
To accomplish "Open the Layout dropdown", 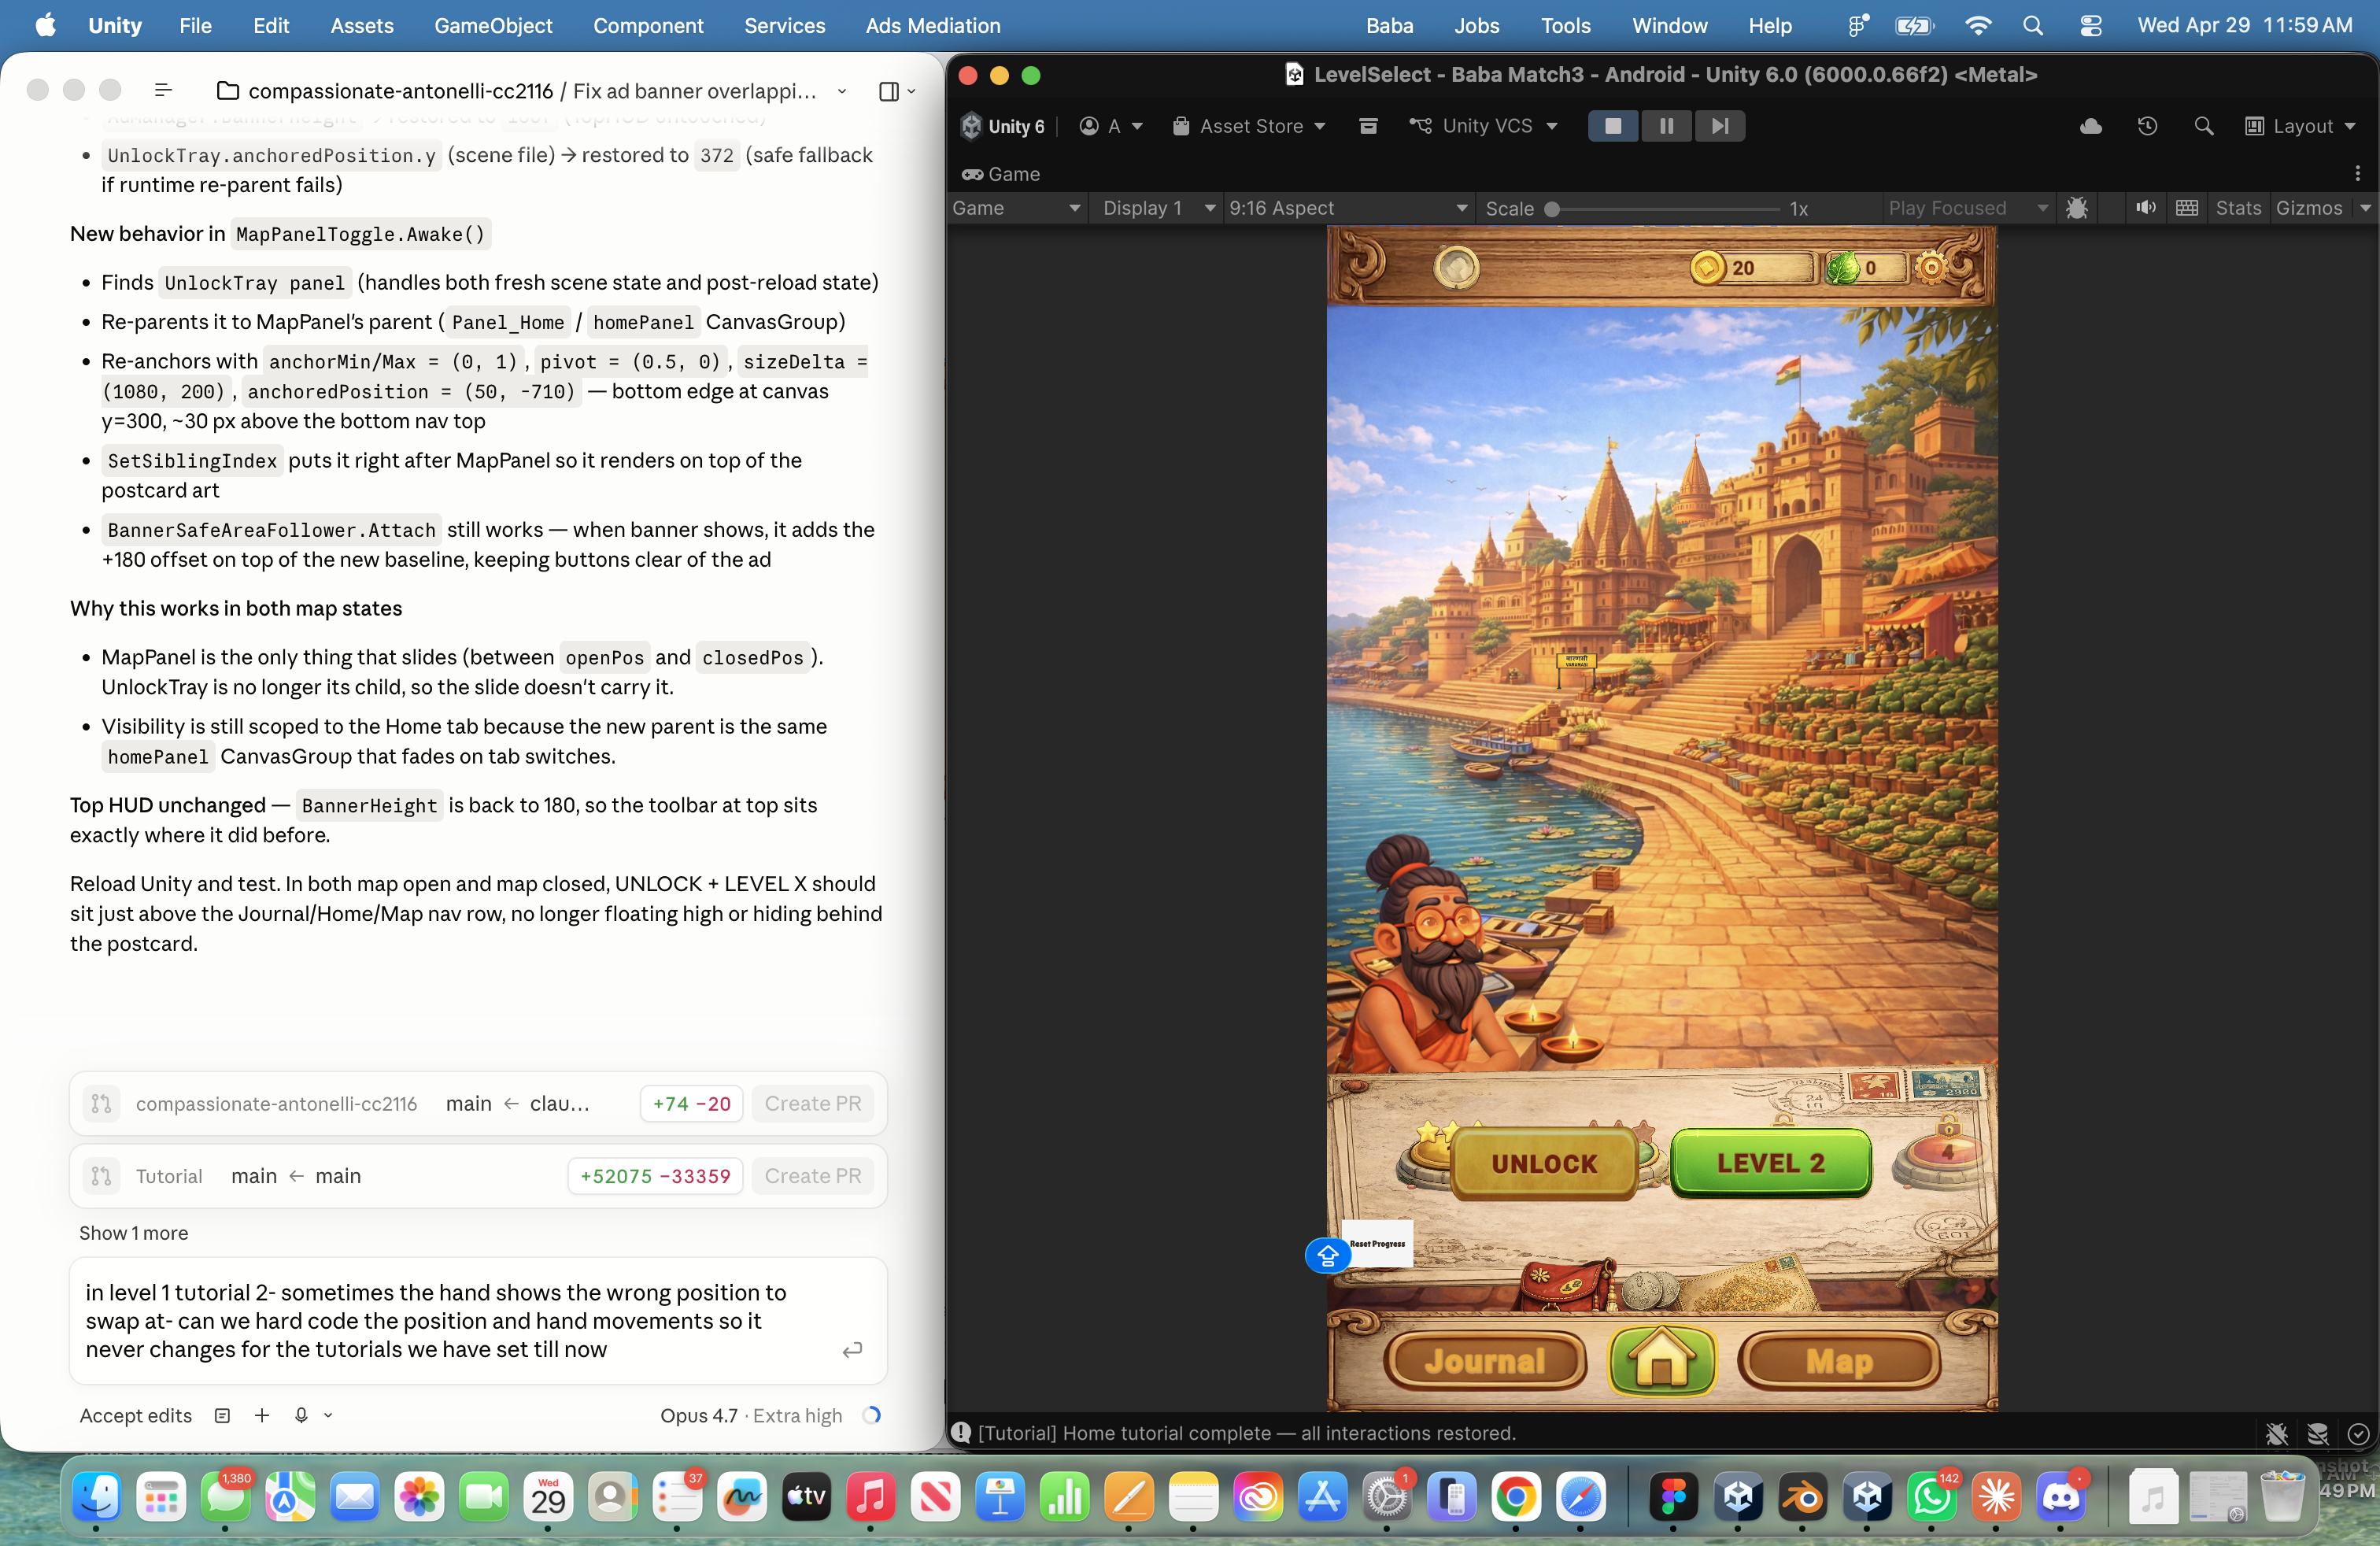I will pos(2300,126).
